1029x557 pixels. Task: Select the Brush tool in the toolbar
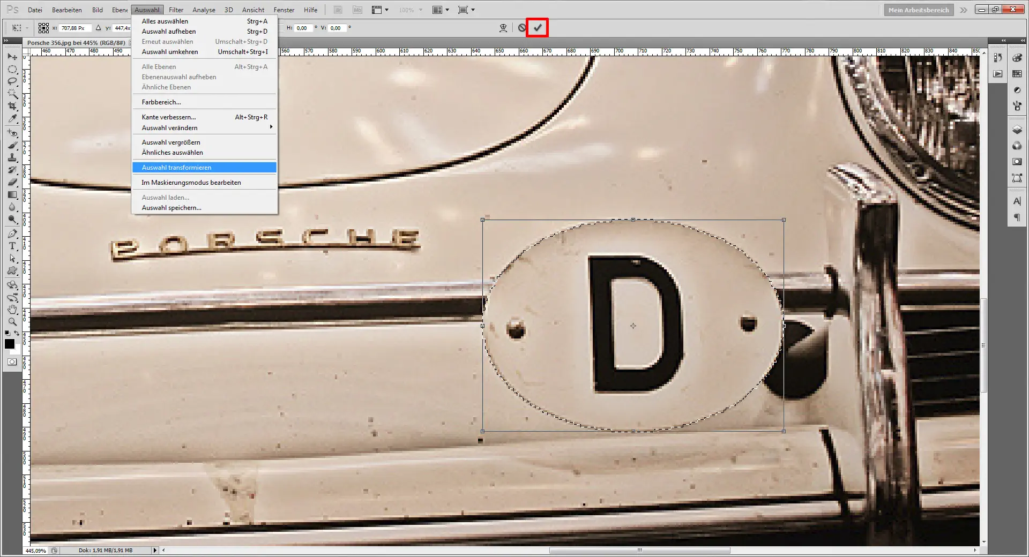coord(12,145)
